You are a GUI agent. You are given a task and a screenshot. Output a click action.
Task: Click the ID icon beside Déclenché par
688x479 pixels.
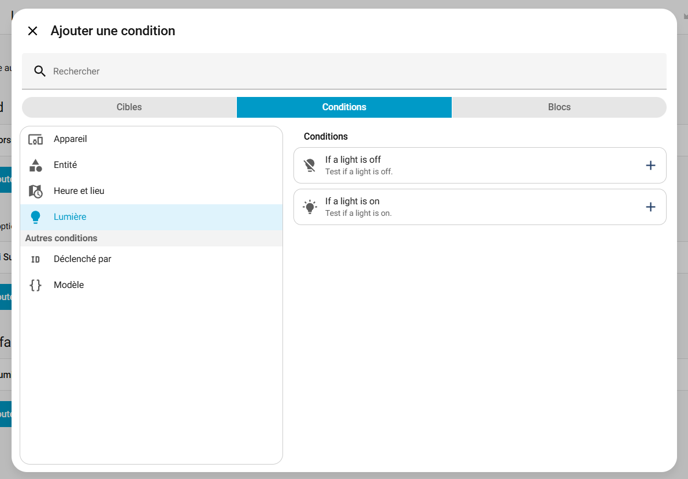pos(36,260)
